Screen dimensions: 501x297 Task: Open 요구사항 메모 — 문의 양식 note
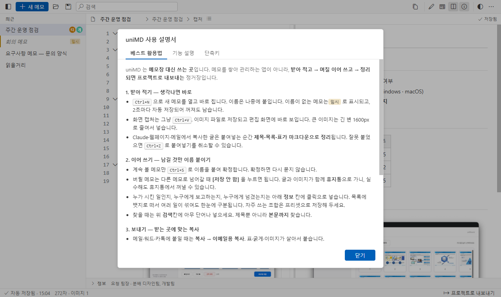click(43, 53)
